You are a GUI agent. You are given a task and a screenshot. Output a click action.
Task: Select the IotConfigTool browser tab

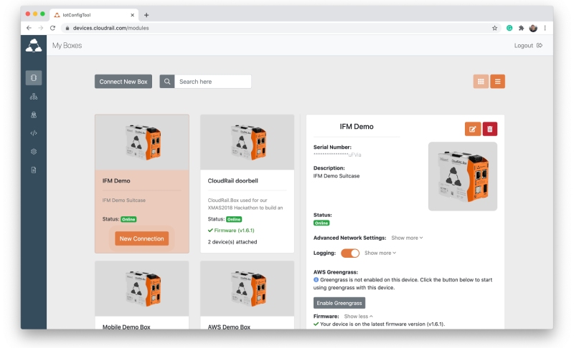pyautogui.click(x=93, y=15)
